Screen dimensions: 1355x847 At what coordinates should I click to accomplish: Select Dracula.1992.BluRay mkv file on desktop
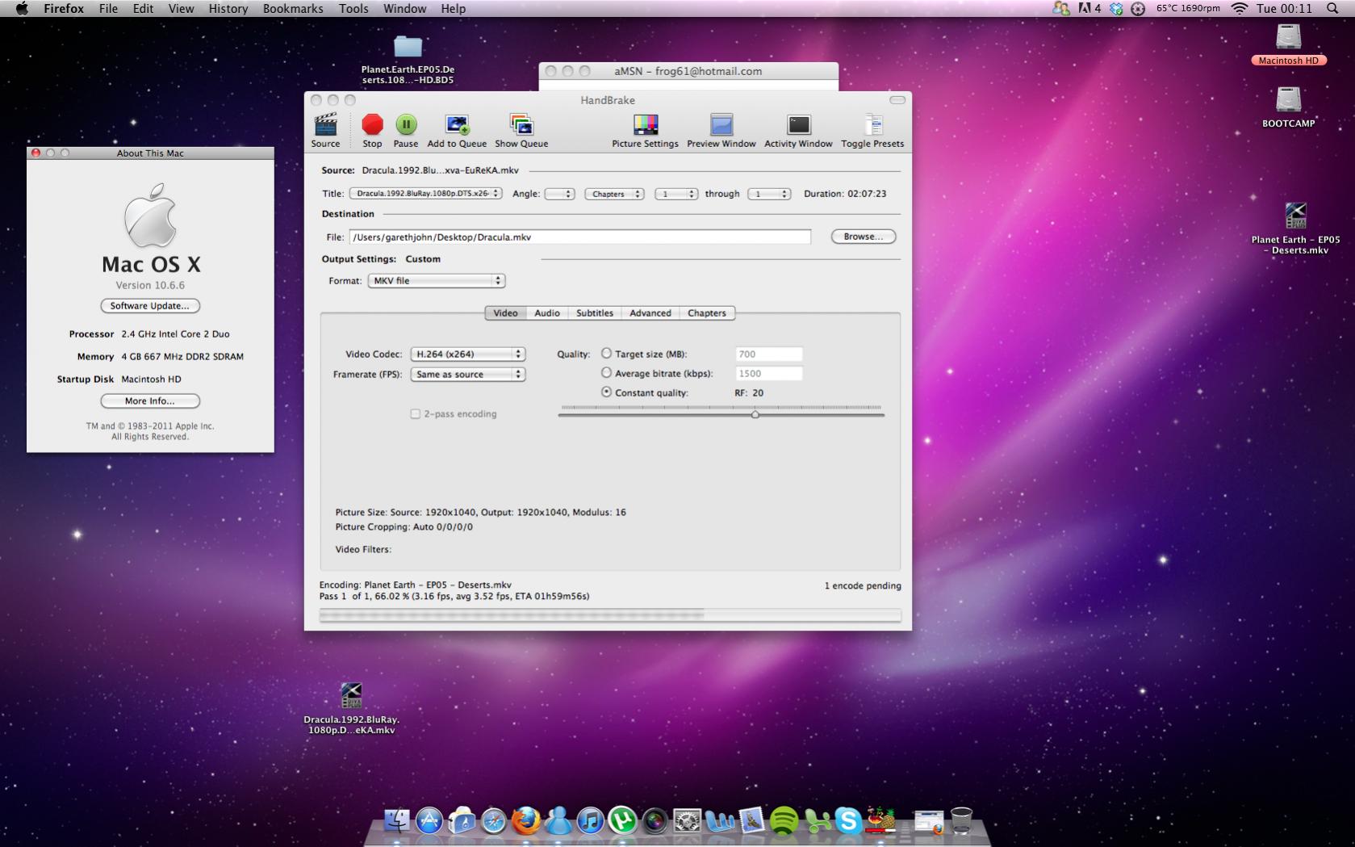click(x=351, y=708)
